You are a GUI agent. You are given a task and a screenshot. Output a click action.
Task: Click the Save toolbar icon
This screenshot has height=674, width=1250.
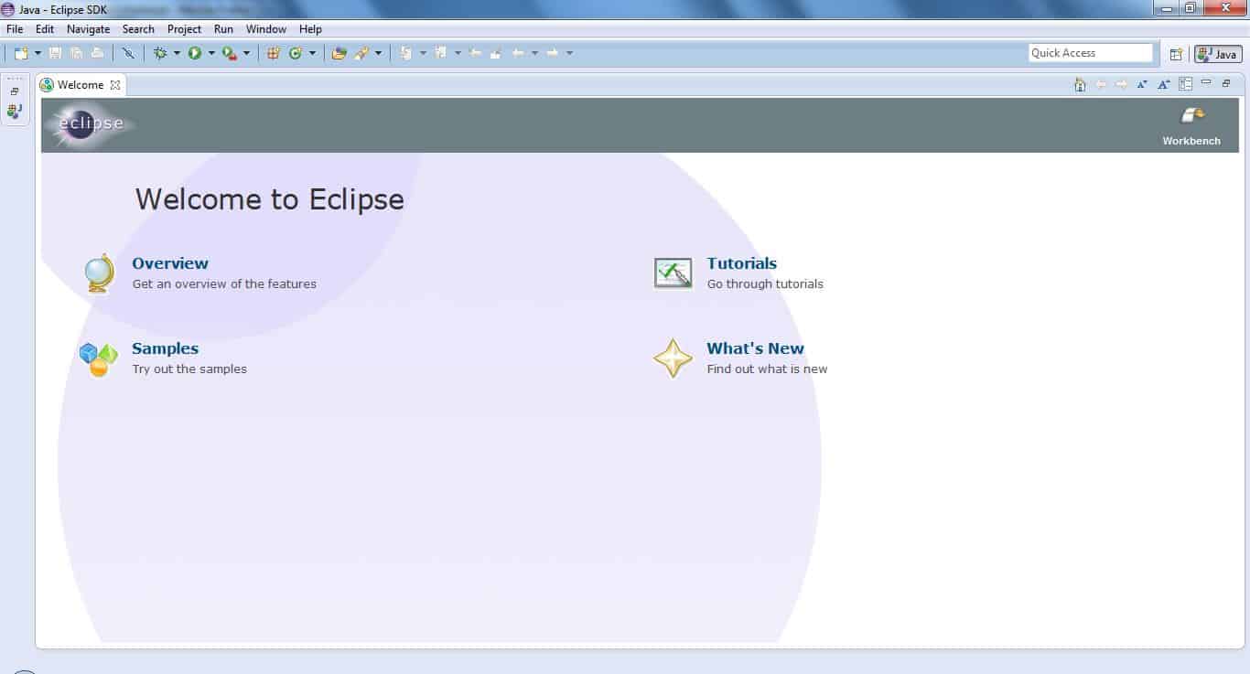55,53
